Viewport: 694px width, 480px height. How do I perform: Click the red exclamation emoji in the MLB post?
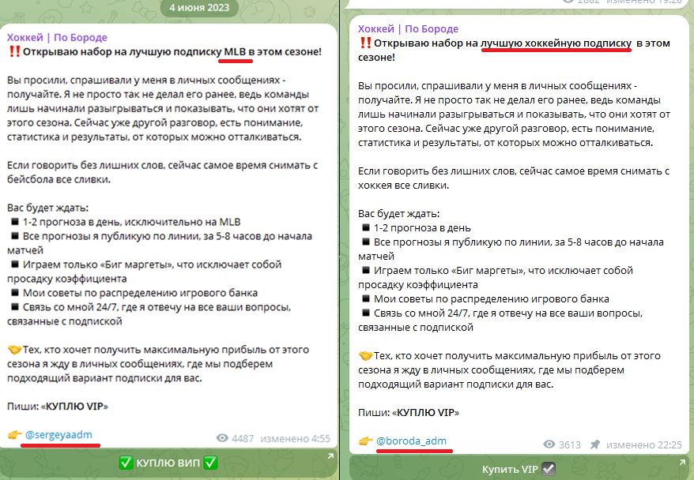(14, 51)
